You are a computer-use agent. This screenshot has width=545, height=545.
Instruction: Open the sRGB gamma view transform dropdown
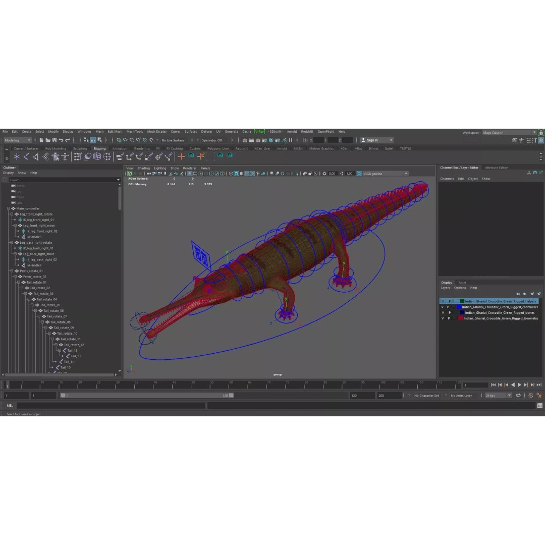385,174
